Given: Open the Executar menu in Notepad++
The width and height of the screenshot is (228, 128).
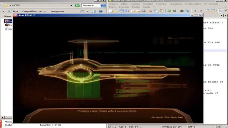Looking at the screenshot, I should 124,7.
